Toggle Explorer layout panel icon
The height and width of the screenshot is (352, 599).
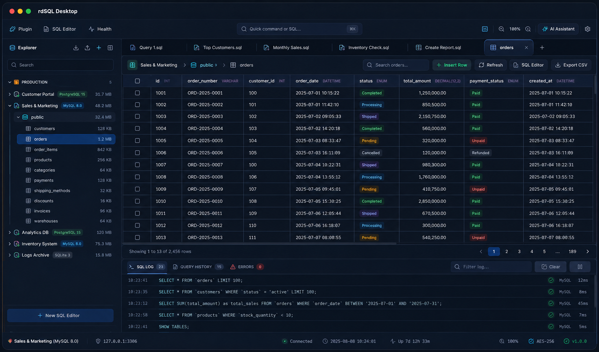[110, 48]
